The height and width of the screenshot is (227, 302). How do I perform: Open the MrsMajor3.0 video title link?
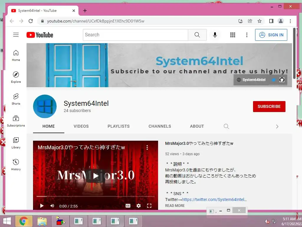pos(199,143)
